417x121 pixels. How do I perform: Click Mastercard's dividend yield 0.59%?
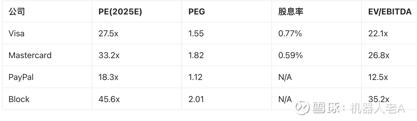coord(291,55)
